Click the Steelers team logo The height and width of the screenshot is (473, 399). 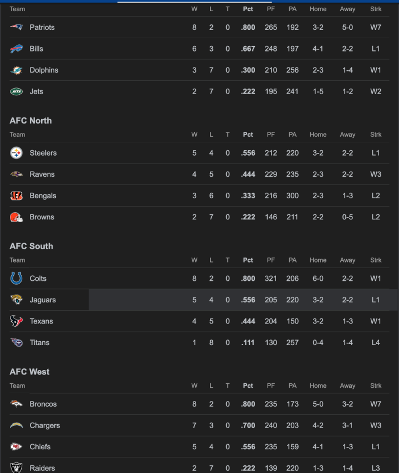point(17,153)
